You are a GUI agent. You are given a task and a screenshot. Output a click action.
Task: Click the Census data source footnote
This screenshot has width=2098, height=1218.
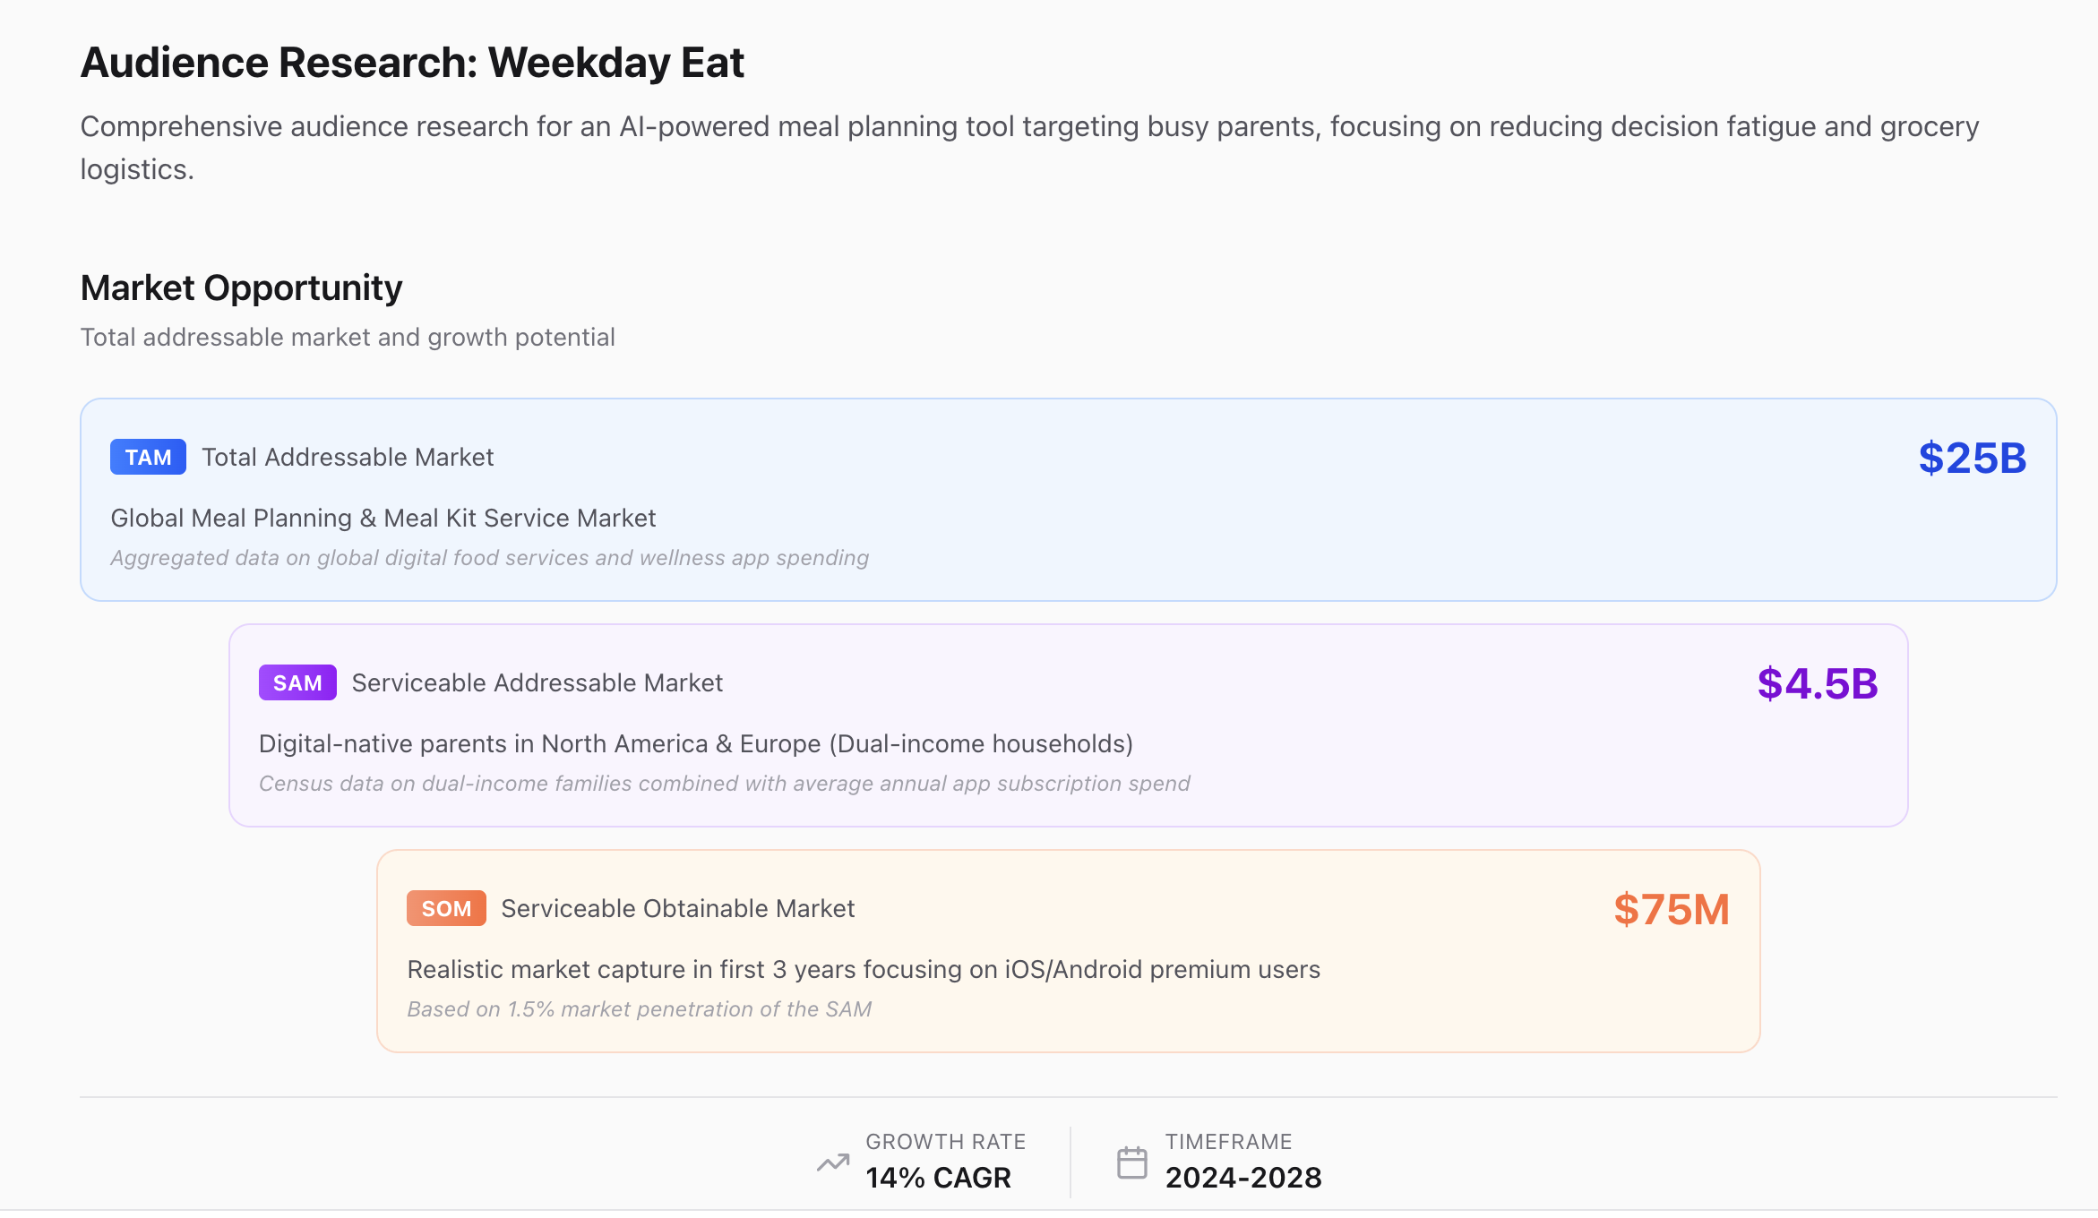(724, 783)
